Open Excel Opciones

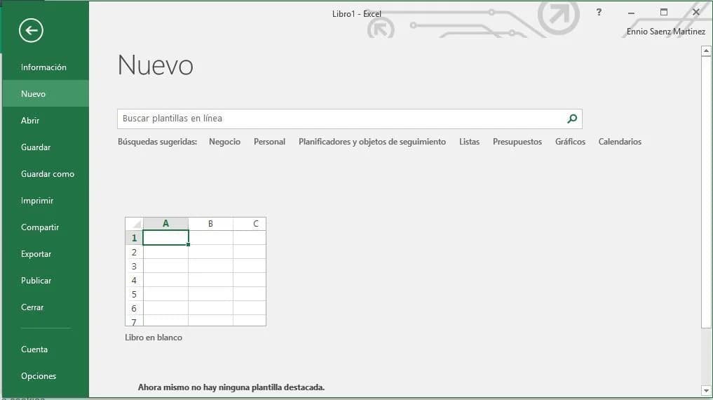point(46,376)
